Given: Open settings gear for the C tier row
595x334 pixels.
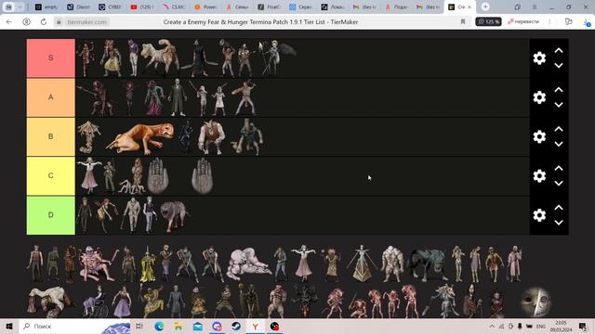Looking at the screenshot, I should (539, 175).
